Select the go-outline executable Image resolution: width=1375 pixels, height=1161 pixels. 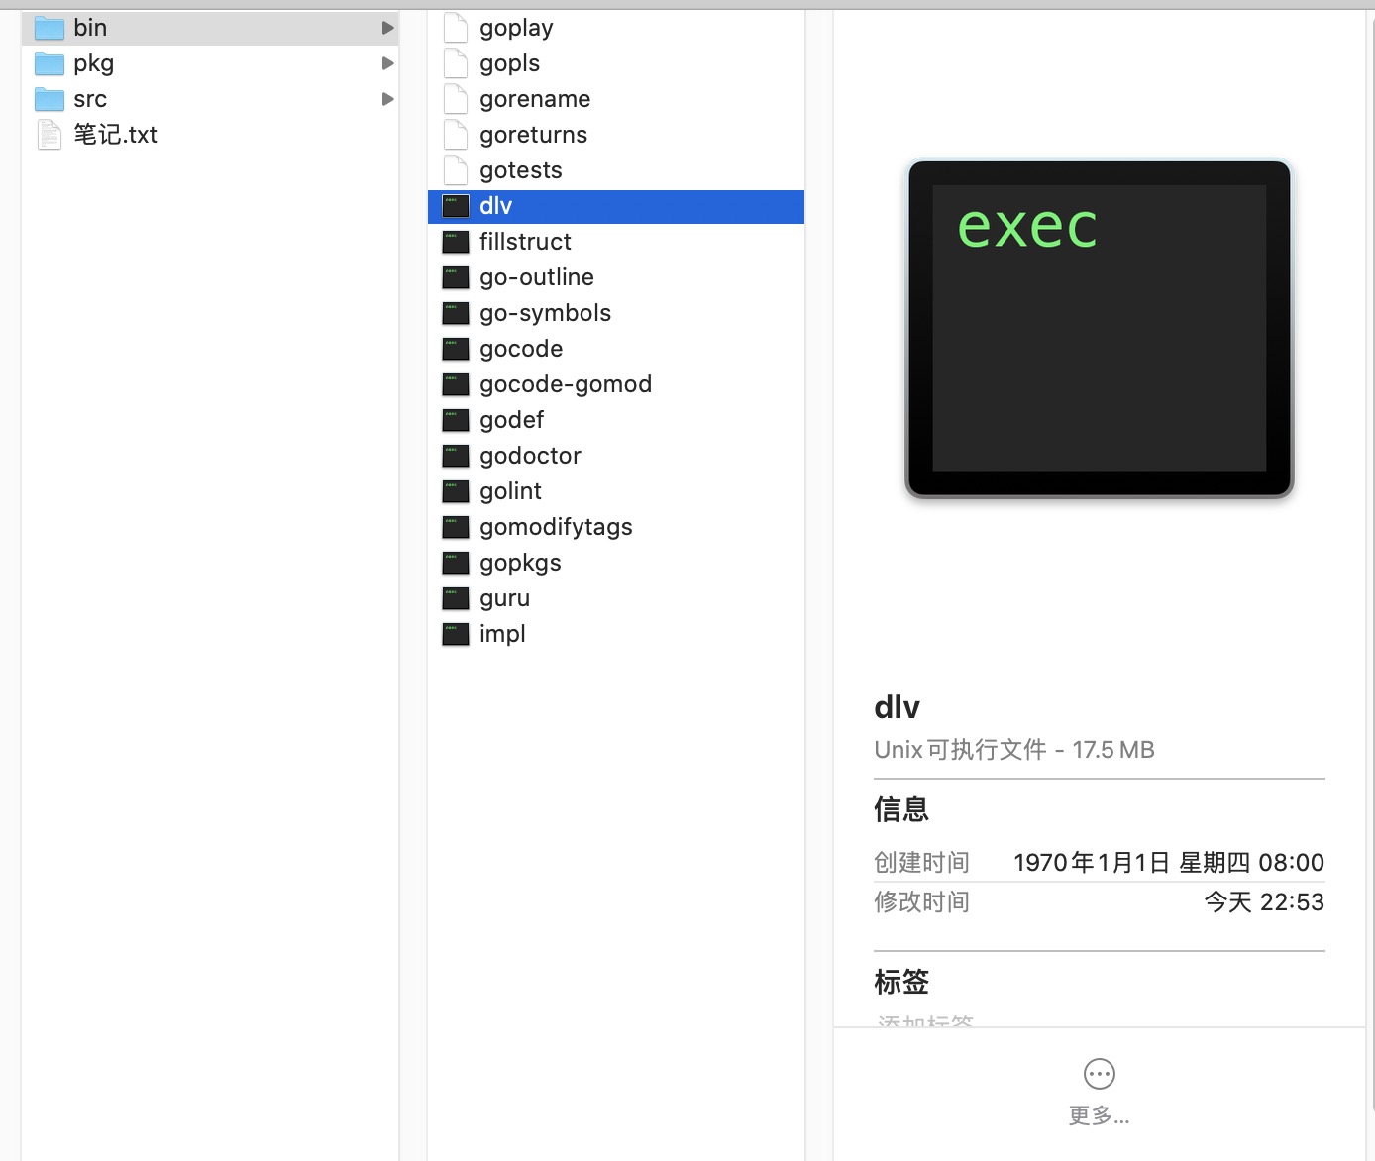click(x=536, y=277)
